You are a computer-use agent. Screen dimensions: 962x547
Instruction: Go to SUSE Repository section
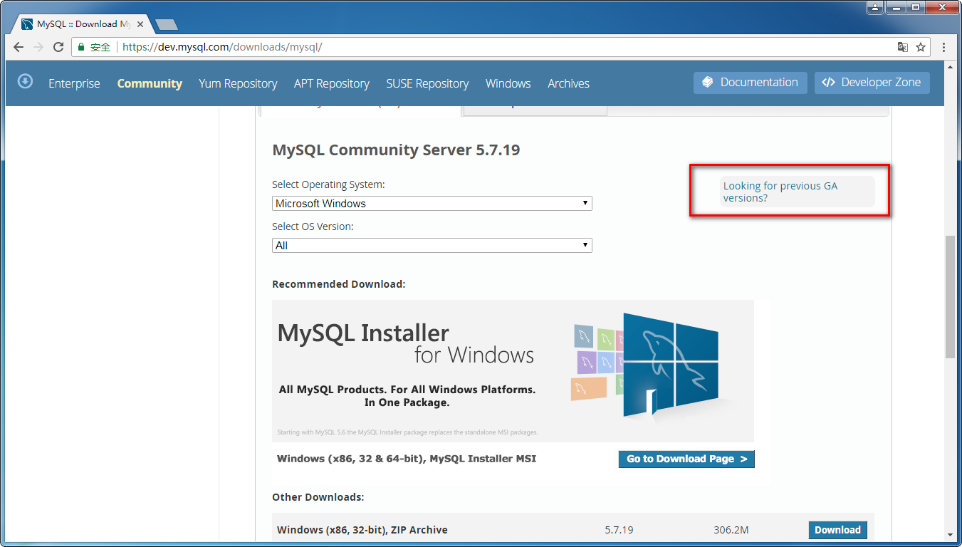click(427, 83)
